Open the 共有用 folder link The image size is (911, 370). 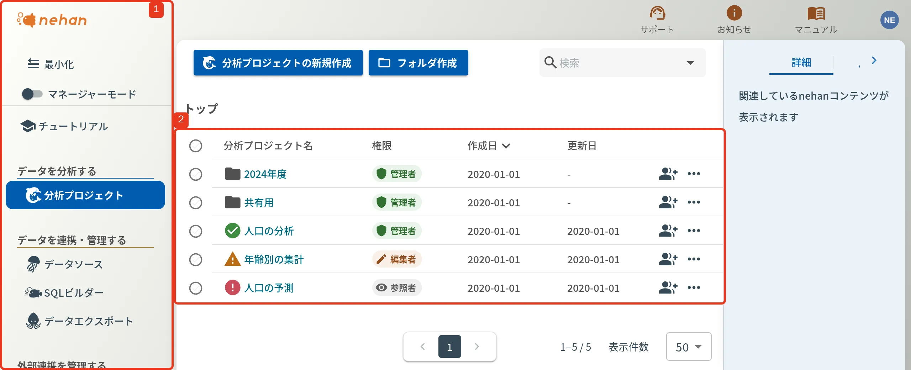tap(259, 202)
